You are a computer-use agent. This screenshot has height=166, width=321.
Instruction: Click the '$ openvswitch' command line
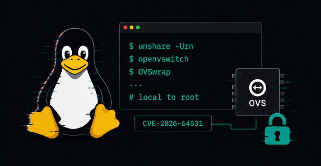159,59
